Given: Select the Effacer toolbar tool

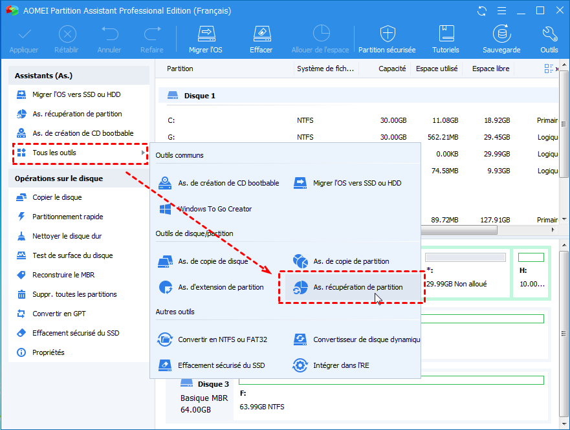Looking at the screenshot, I should 261,40.
